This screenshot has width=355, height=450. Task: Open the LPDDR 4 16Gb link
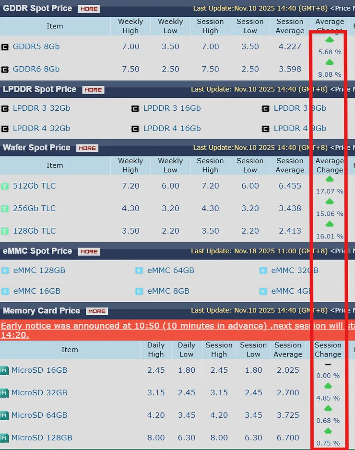click(172, 128)
